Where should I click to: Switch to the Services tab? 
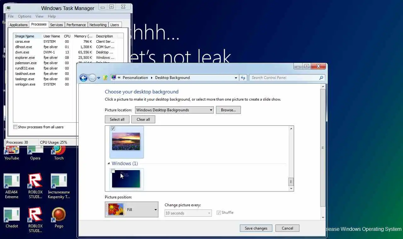coord(56,25)
